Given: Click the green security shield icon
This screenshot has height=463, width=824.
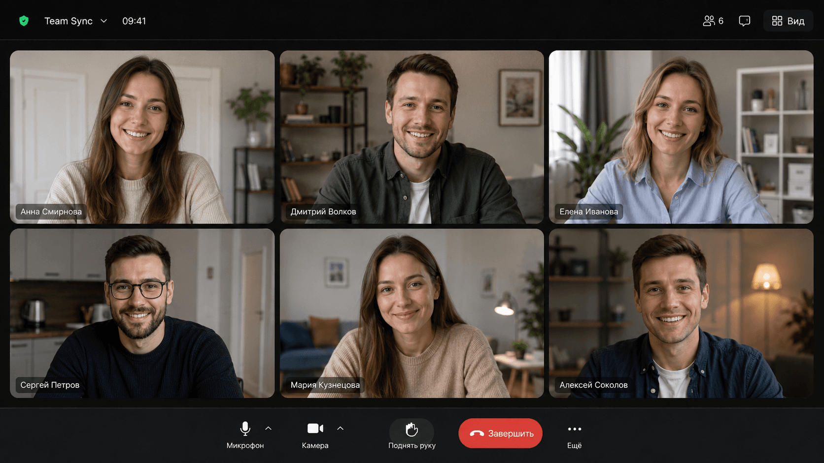Looking at the screenshot, I should click(24, 21).
